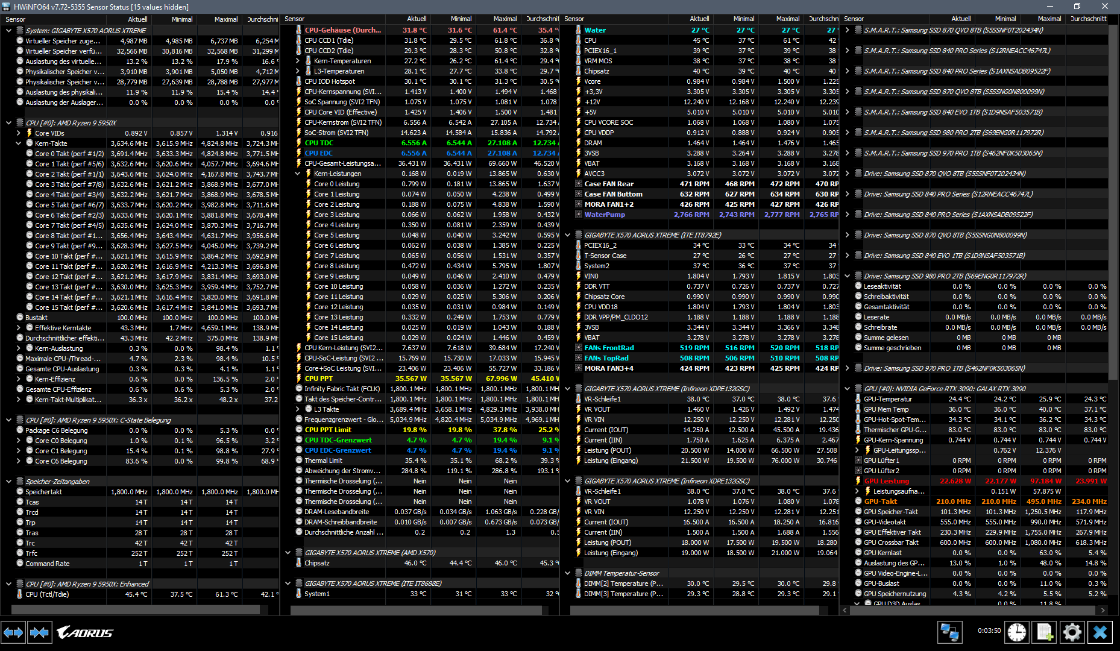Click the round icon beside Thermal Limit

tap(299, 461)
